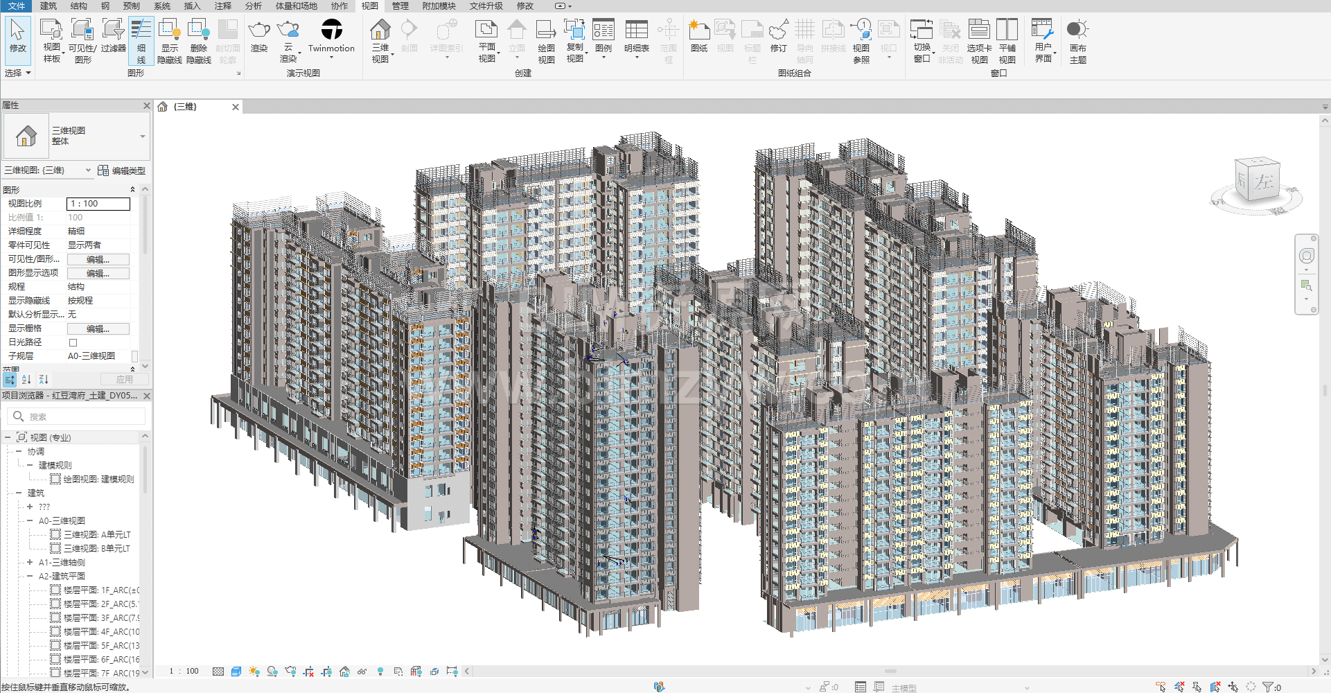Click the Twinmotion icon in ribbon
This screenshot has height=693, width=1331.
pos(331,30)
